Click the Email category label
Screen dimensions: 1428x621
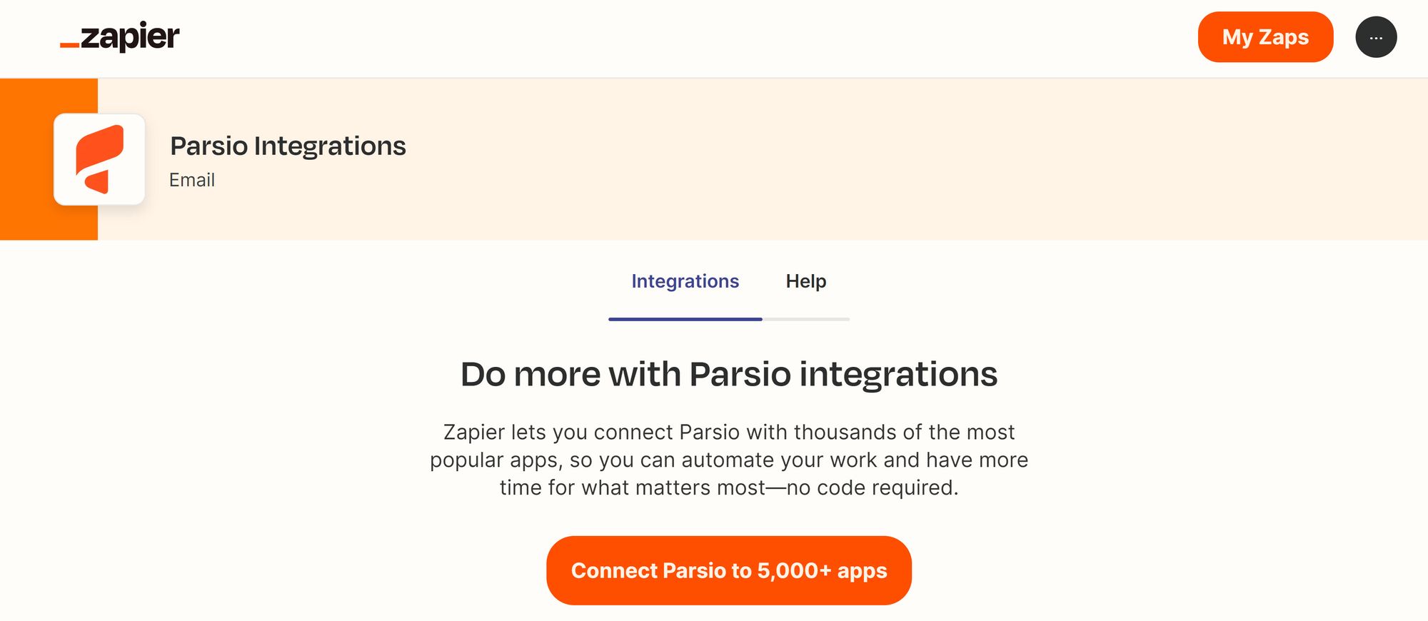pyautogui.click(x=192, y=180)
